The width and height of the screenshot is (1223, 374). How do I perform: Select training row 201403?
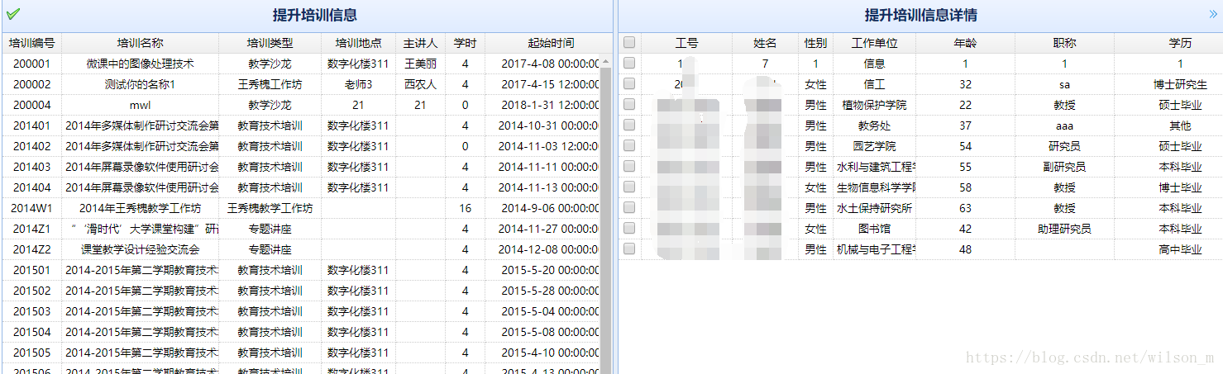click(301, 167)
